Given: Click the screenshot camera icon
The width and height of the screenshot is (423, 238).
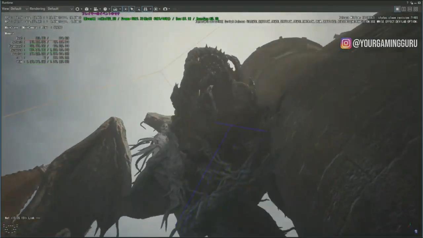Looking at the screenshot, I should coord(165,9).
